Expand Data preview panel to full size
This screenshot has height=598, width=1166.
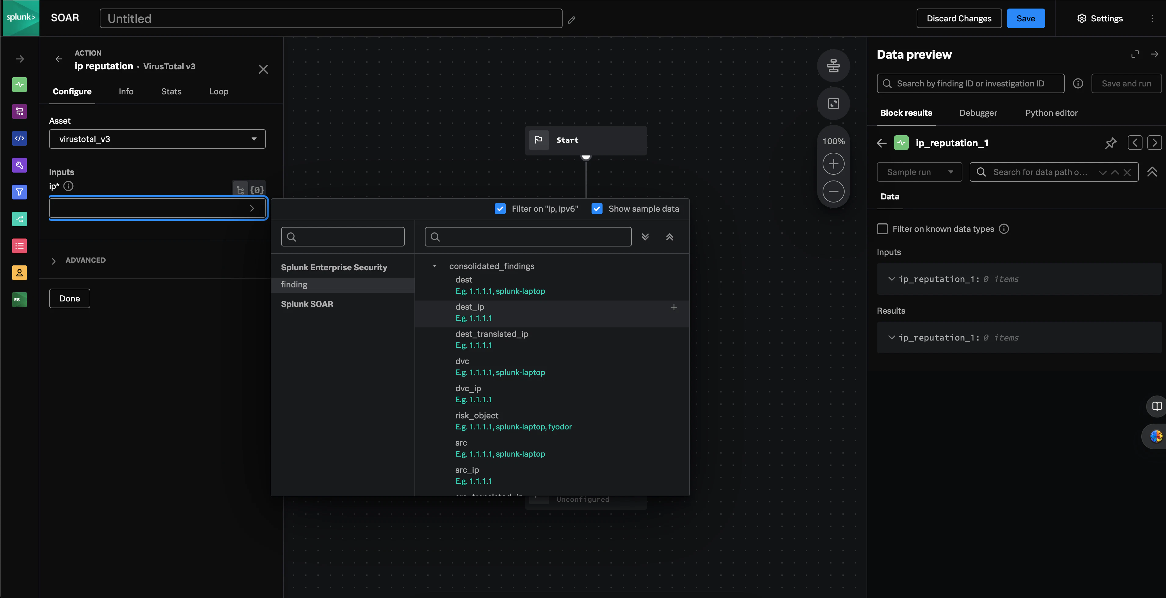pos(1135,54)
